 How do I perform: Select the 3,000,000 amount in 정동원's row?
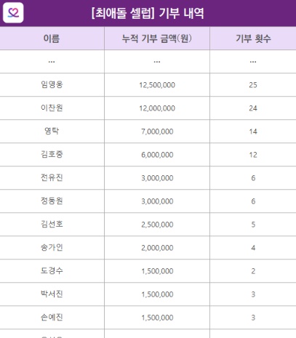157,201
